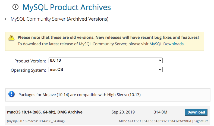Click the download circle icon beside page title
Viewport: 214px width, 126px height.
pyautogui.click(x=15, y=7)
